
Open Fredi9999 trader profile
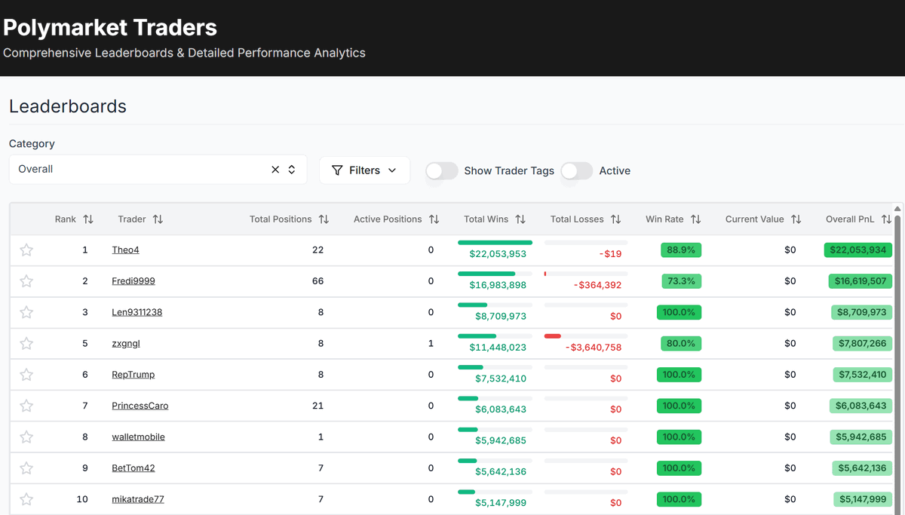coord(133,280)
